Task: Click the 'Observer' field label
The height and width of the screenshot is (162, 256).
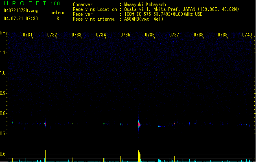Action: coord(83,4)
